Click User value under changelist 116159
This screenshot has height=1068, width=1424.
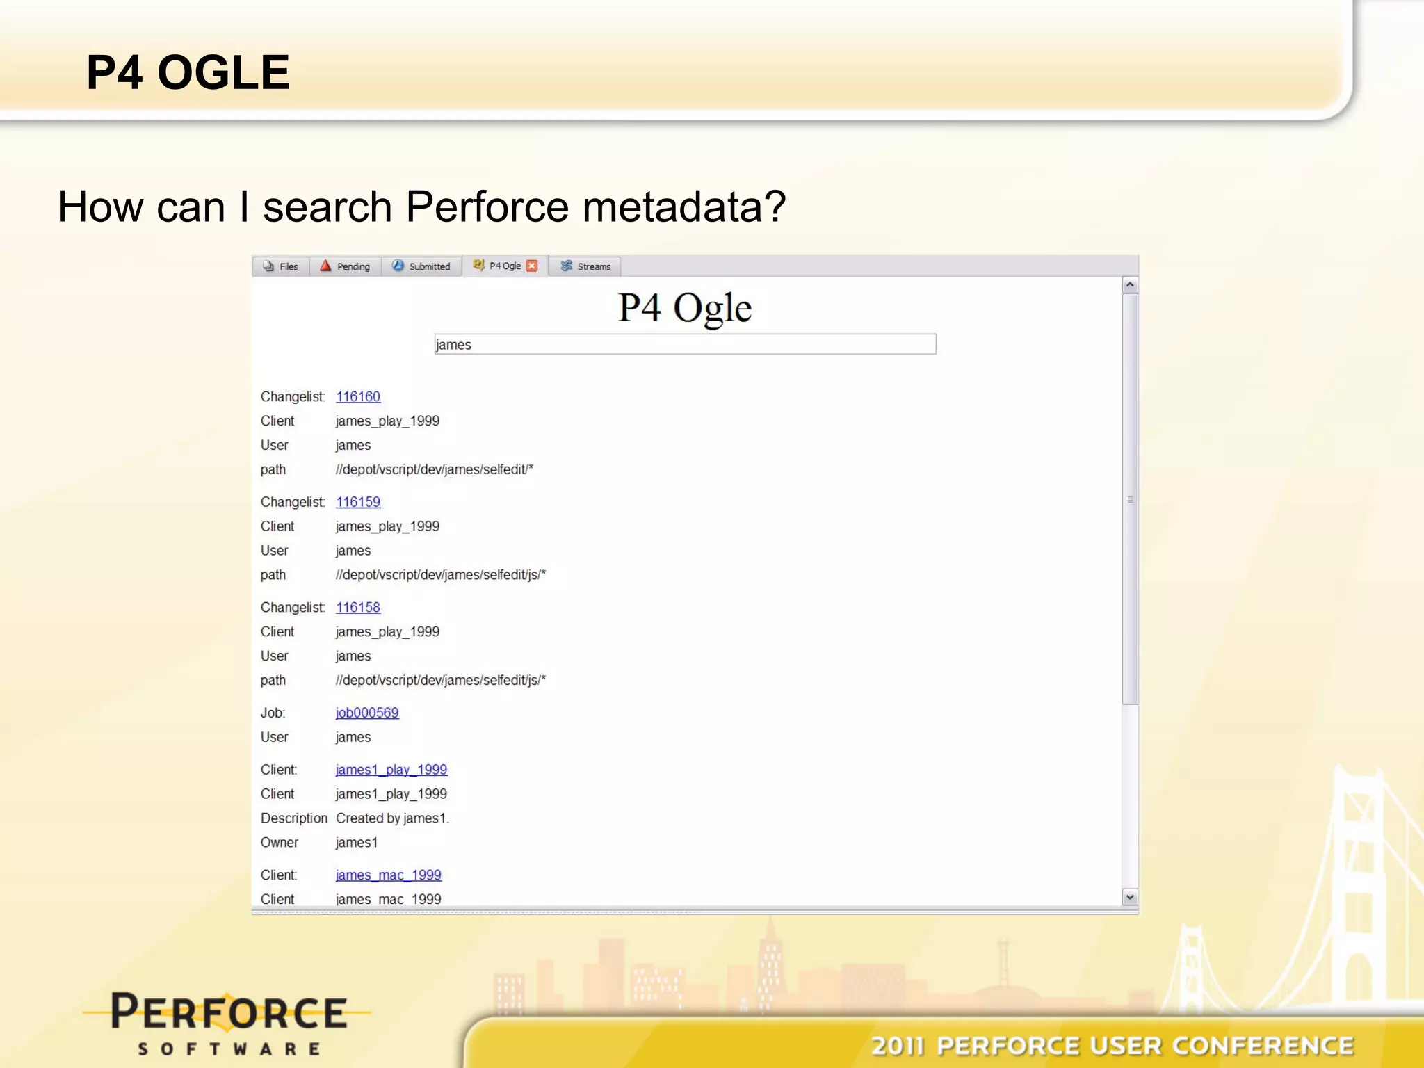353,551
